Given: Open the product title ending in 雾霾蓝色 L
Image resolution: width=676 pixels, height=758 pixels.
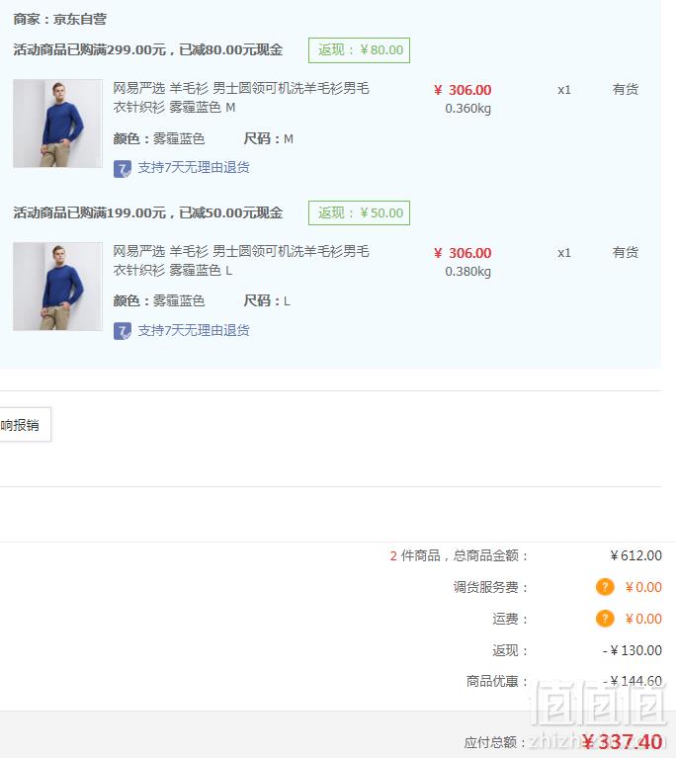Looking at the screenshot, I should pos(241,261).
